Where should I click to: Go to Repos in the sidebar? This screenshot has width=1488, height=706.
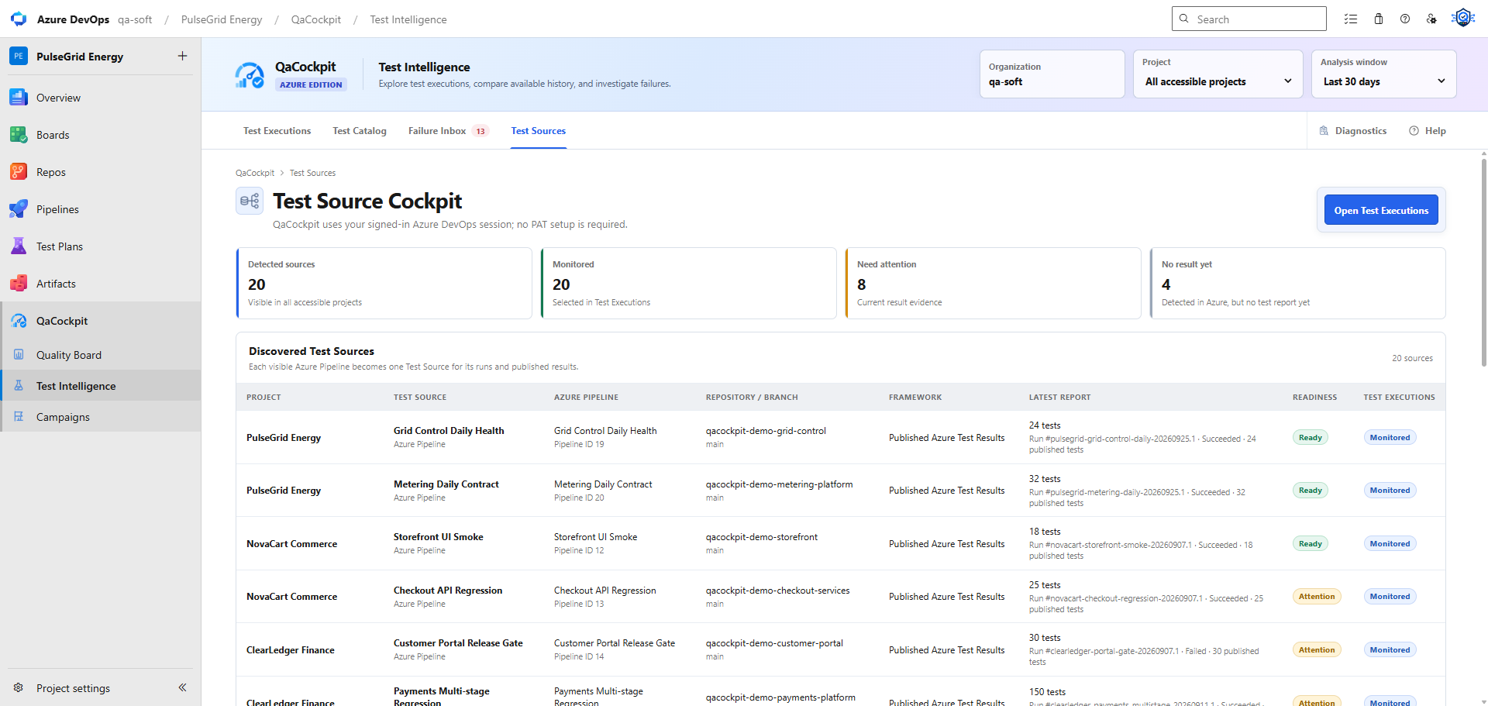pyautogui.click(x=51, y=172)
